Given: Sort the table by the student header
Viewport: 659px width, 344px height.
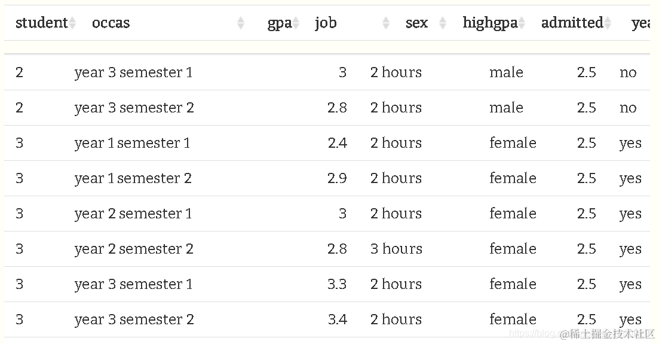Looking at the screenshot, I should [41, 23].
